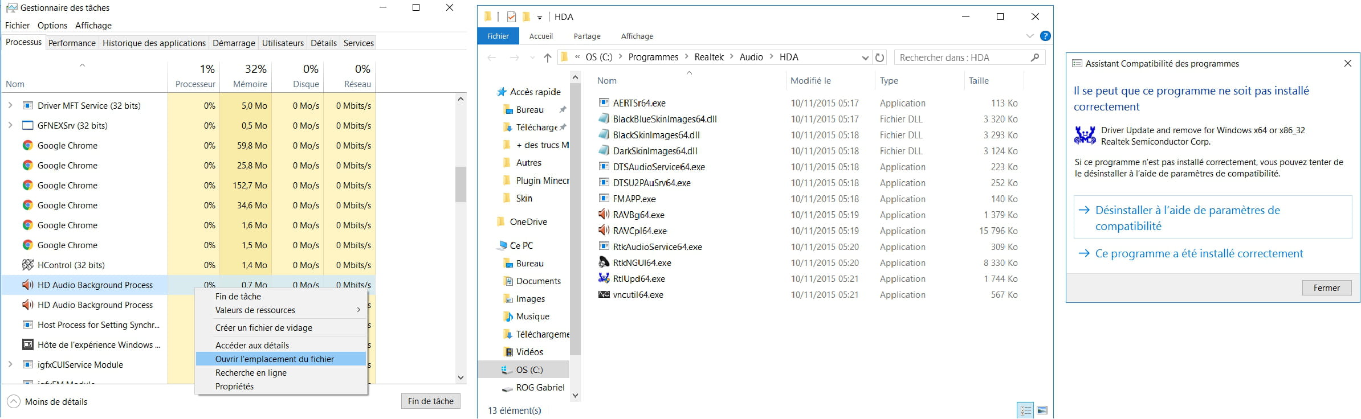Click the Explorer forward navigation arrow

514,57
